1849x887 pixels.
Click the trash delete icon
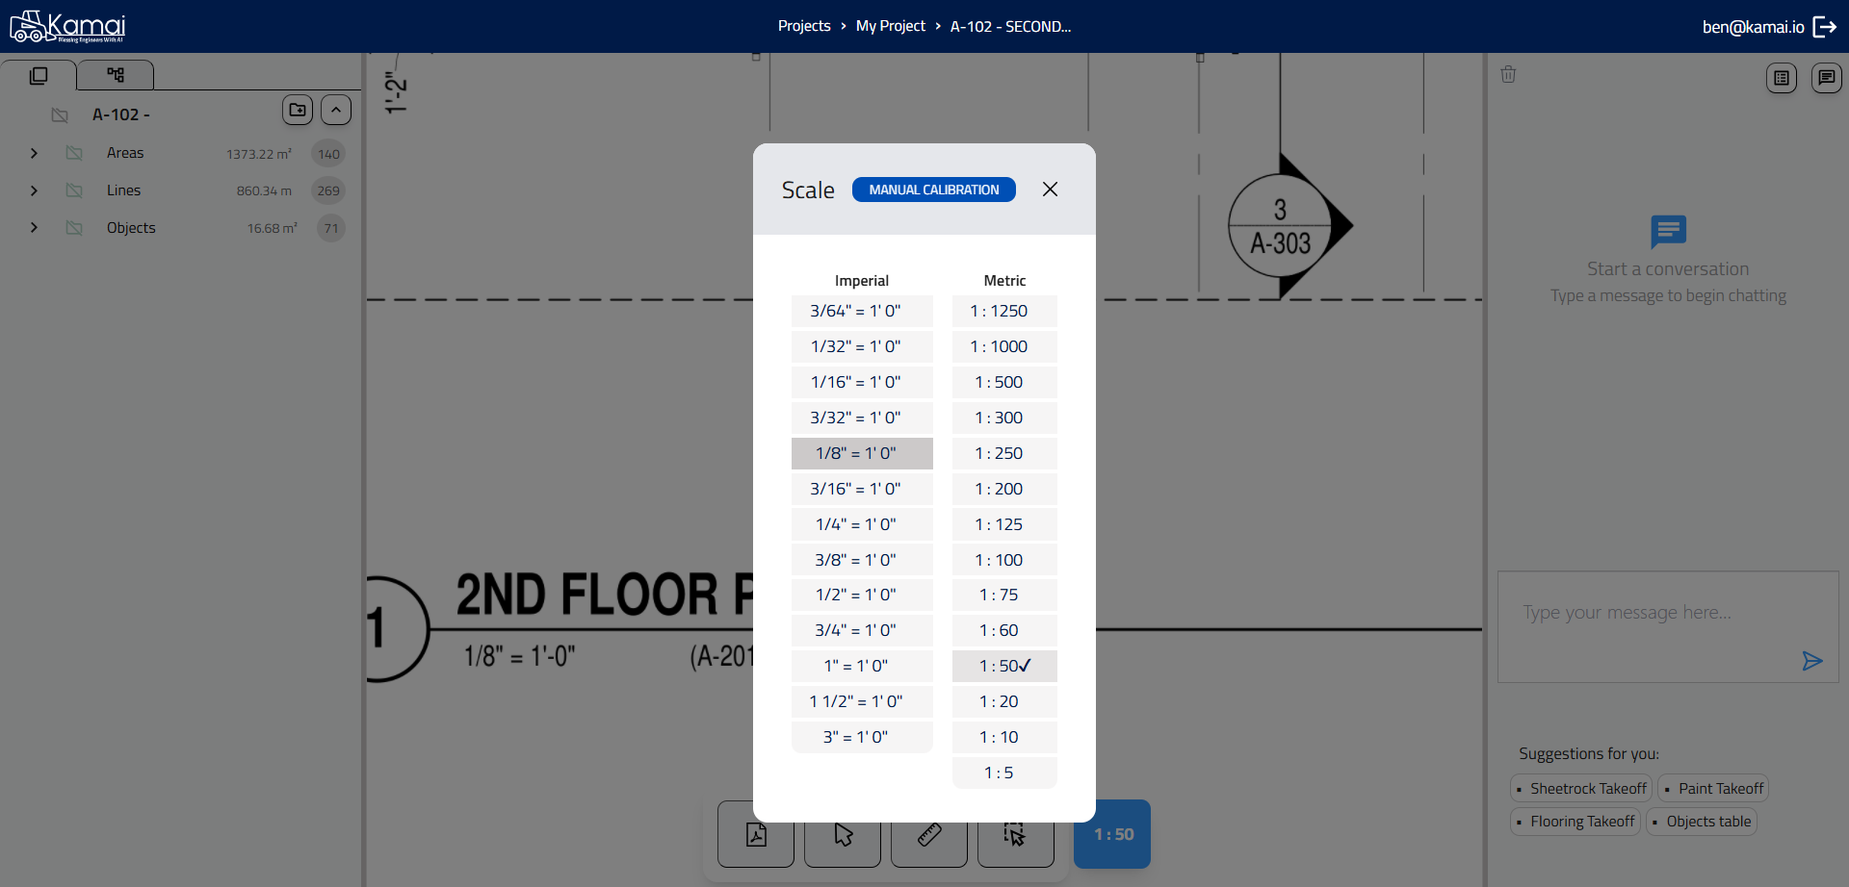pyautogui.click(x=1508, y=75)
